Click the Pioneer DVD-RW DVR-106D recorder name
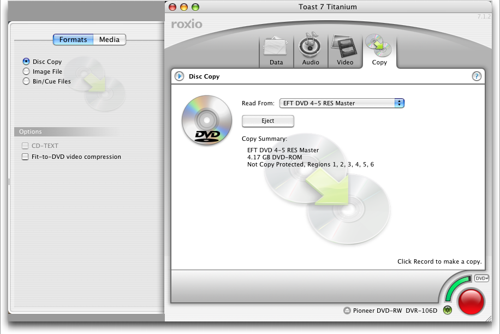Image resolution: width=500 pixels, height=334 pixels. (395, 311)
